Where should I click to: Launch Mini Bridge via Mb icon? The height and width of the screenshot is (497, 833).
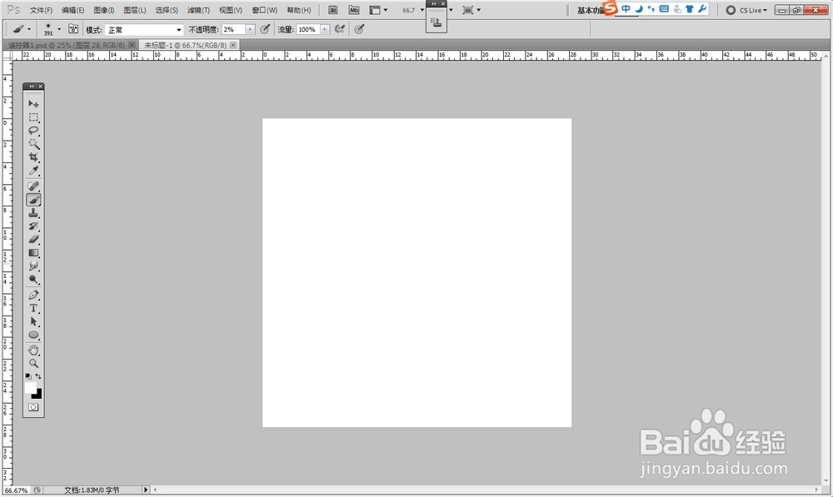(354, 10)
